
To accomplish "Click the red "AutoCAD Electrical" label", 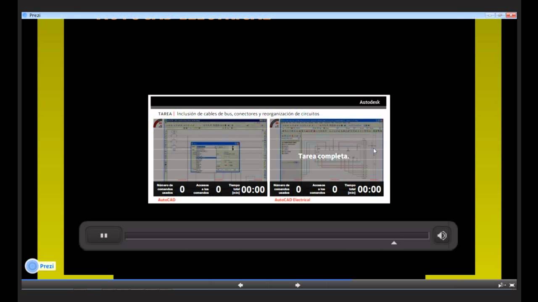I will click(x=292, y=200).
